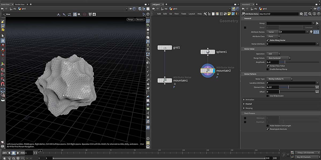321x160 pixels.
Task: Enable the Blend checkbox
Action: [245, 27]
